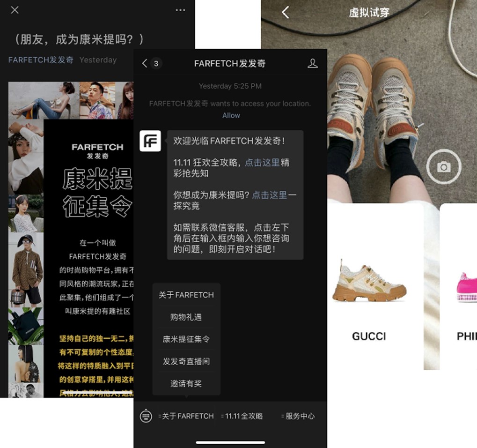Open the three-dot more options menu

coord(180,10)
